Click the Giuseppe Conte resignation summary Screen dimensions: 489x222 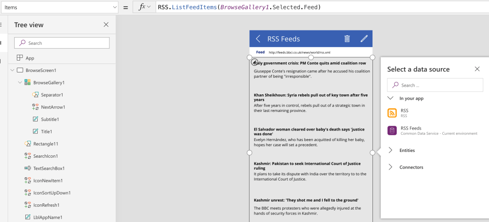tap(312, 74)
